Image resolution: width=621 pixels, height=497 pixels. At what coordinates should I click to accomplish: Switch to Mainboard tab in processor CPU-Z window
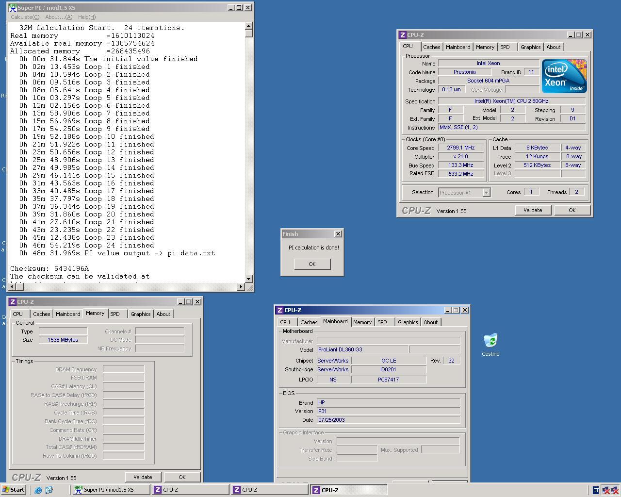(x=458, y=47)
